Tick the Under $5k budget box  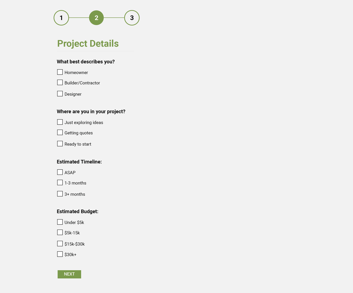60,222
